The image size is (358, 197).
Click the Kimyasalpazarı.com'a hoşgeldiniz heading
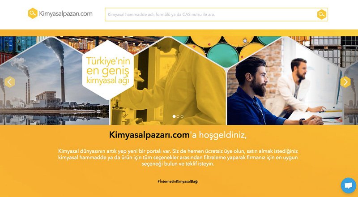point(178,135)
